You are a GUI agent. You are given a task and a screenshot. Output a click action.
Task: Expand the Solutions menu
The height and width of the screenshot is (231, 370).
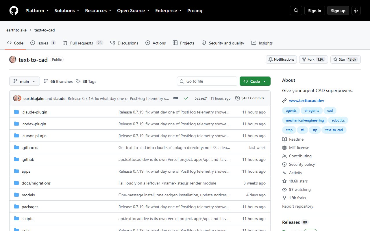(x=67, y=10)
